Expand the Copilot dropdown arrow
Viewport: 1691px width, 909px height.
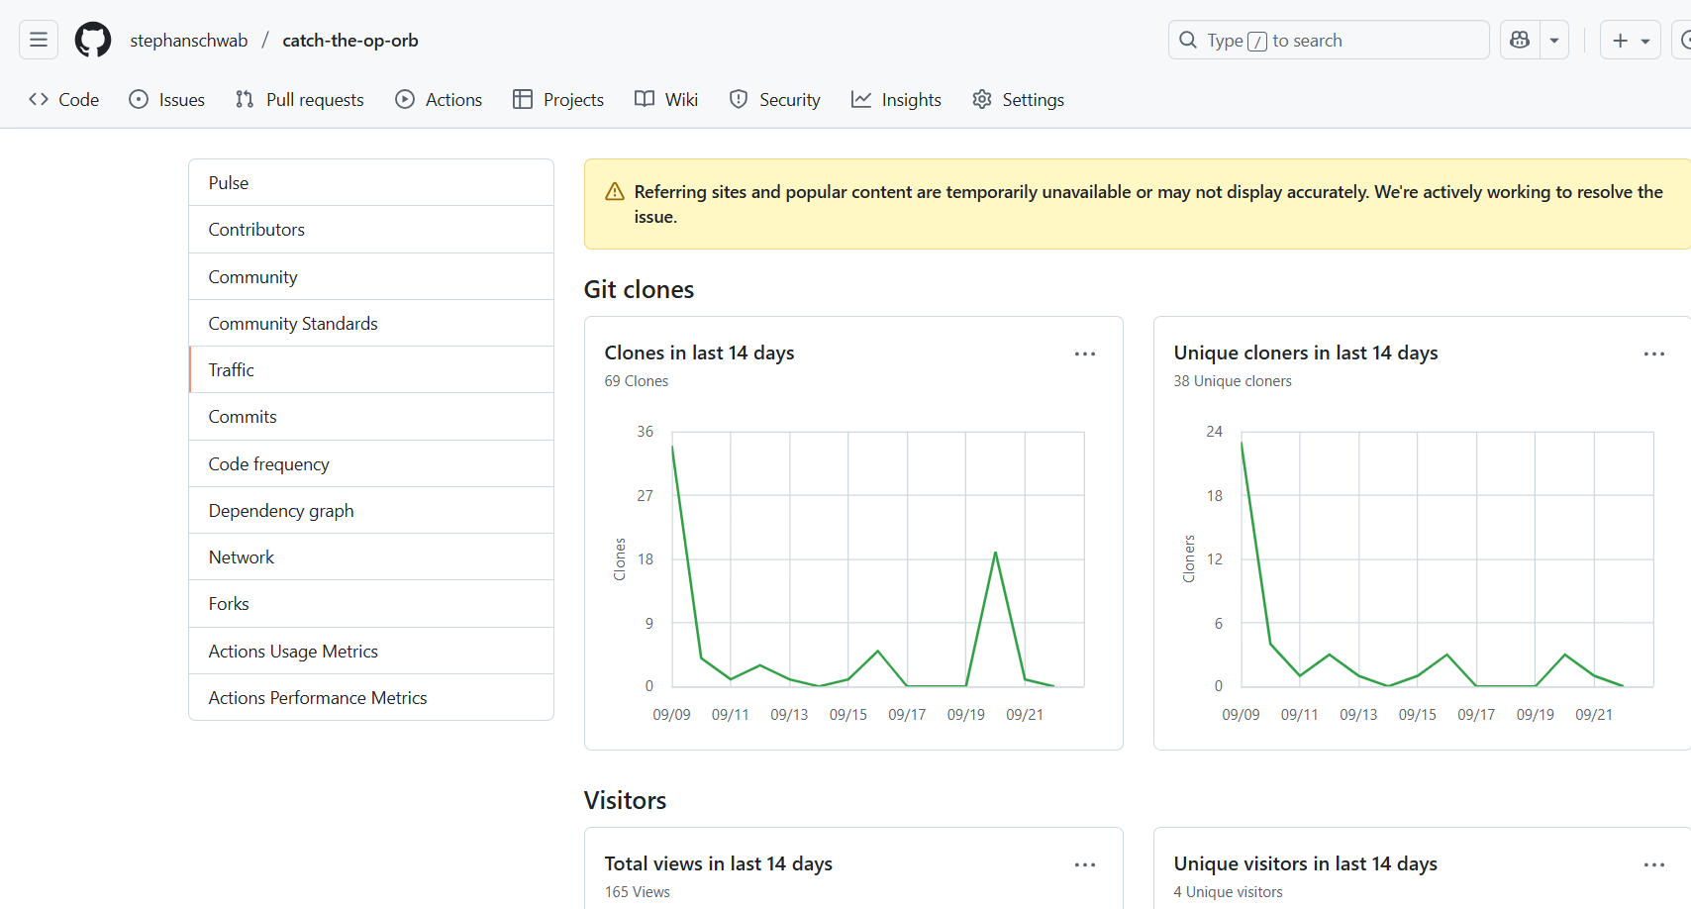click(1554, 41)
